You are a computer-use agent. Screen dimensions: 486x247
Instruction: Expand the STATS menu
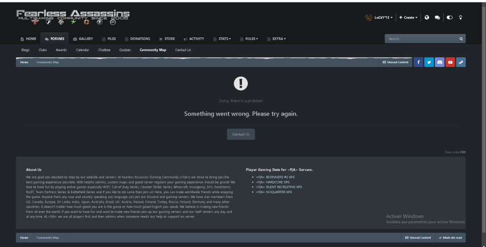pos(222,39)
